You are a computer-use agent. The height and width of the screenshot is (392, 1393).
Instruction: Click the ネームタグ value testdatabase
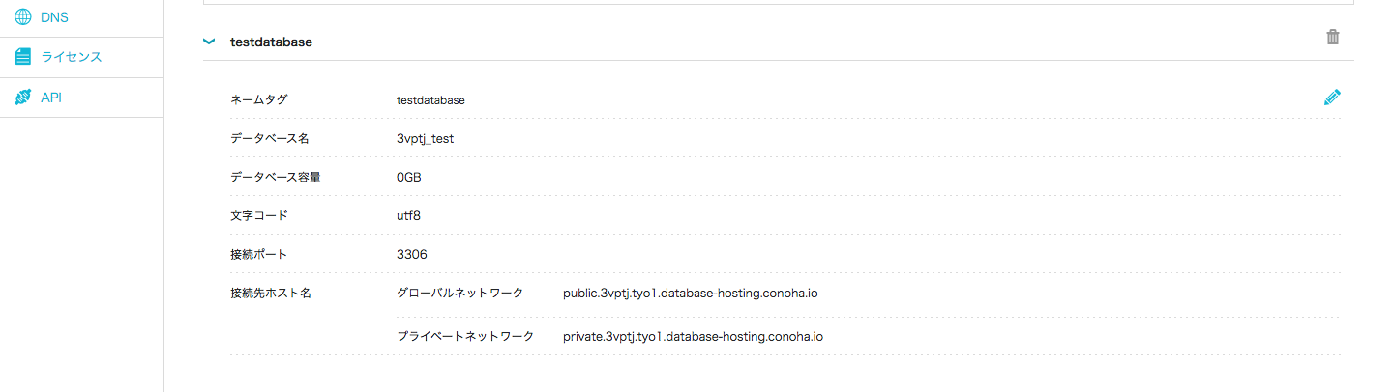tap(430, 99)
